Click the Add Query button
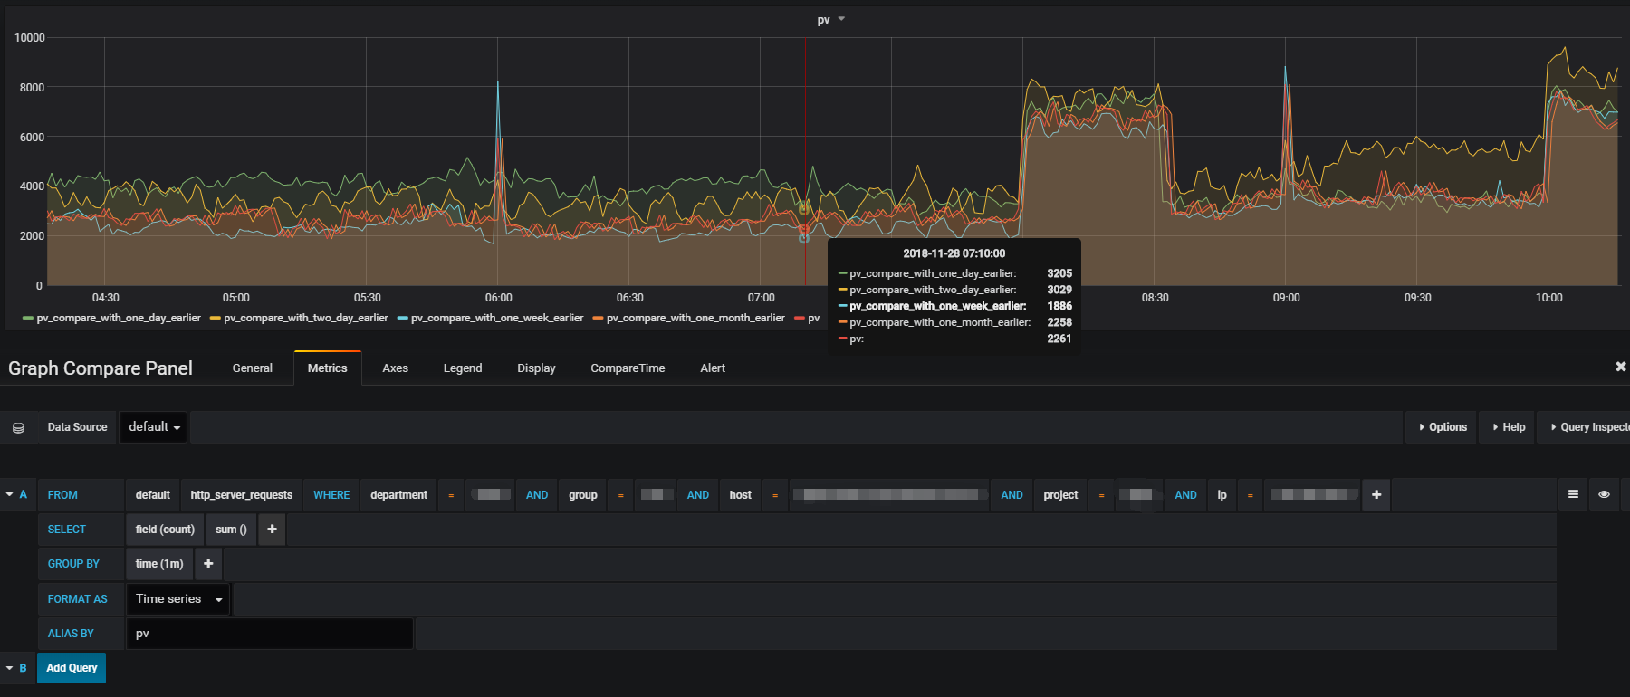The image size is (1630, 697). (72, 668)
